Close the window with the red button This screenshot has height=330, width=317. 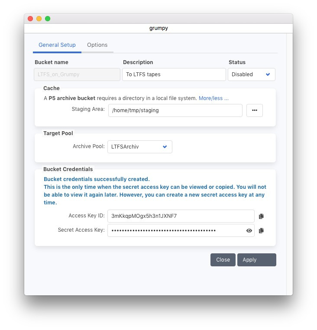click(x=30, y=19)
